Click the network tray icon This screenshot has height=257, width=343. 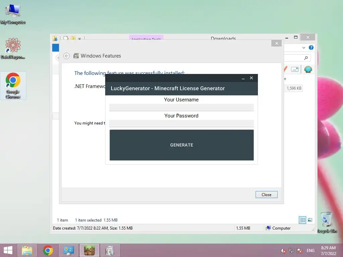tap(291, 251)
